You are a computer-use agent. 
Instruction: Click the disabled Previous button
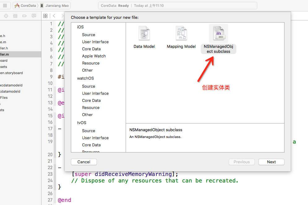pos(242,162)
